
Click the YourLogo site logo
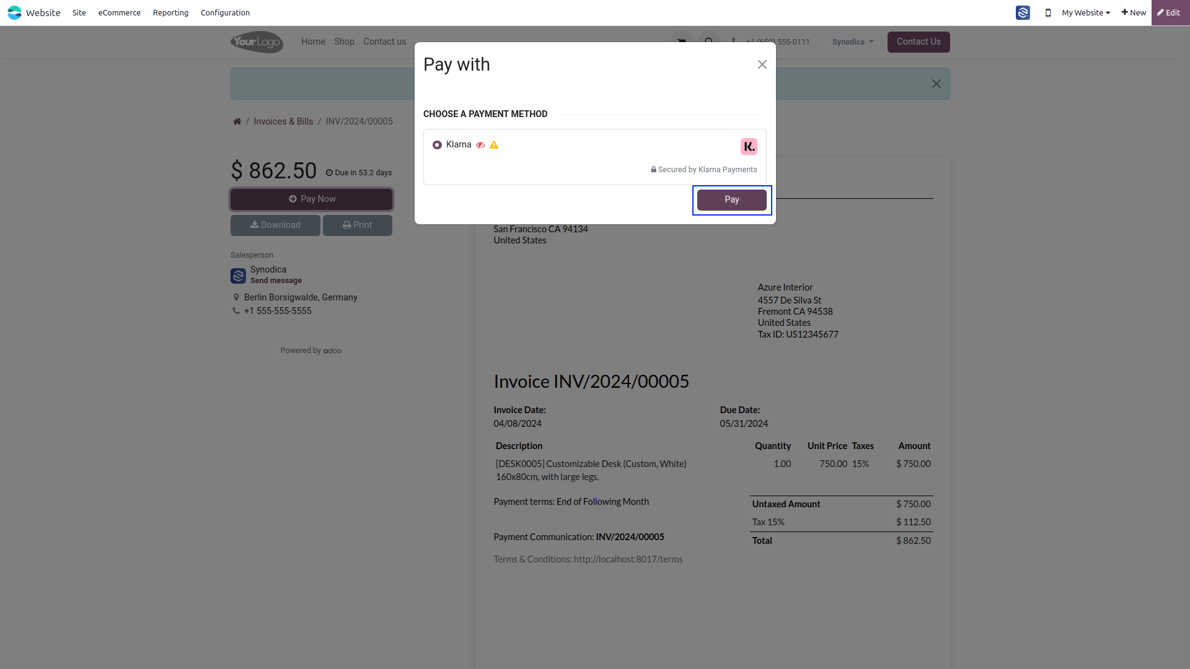pos(257,42)
